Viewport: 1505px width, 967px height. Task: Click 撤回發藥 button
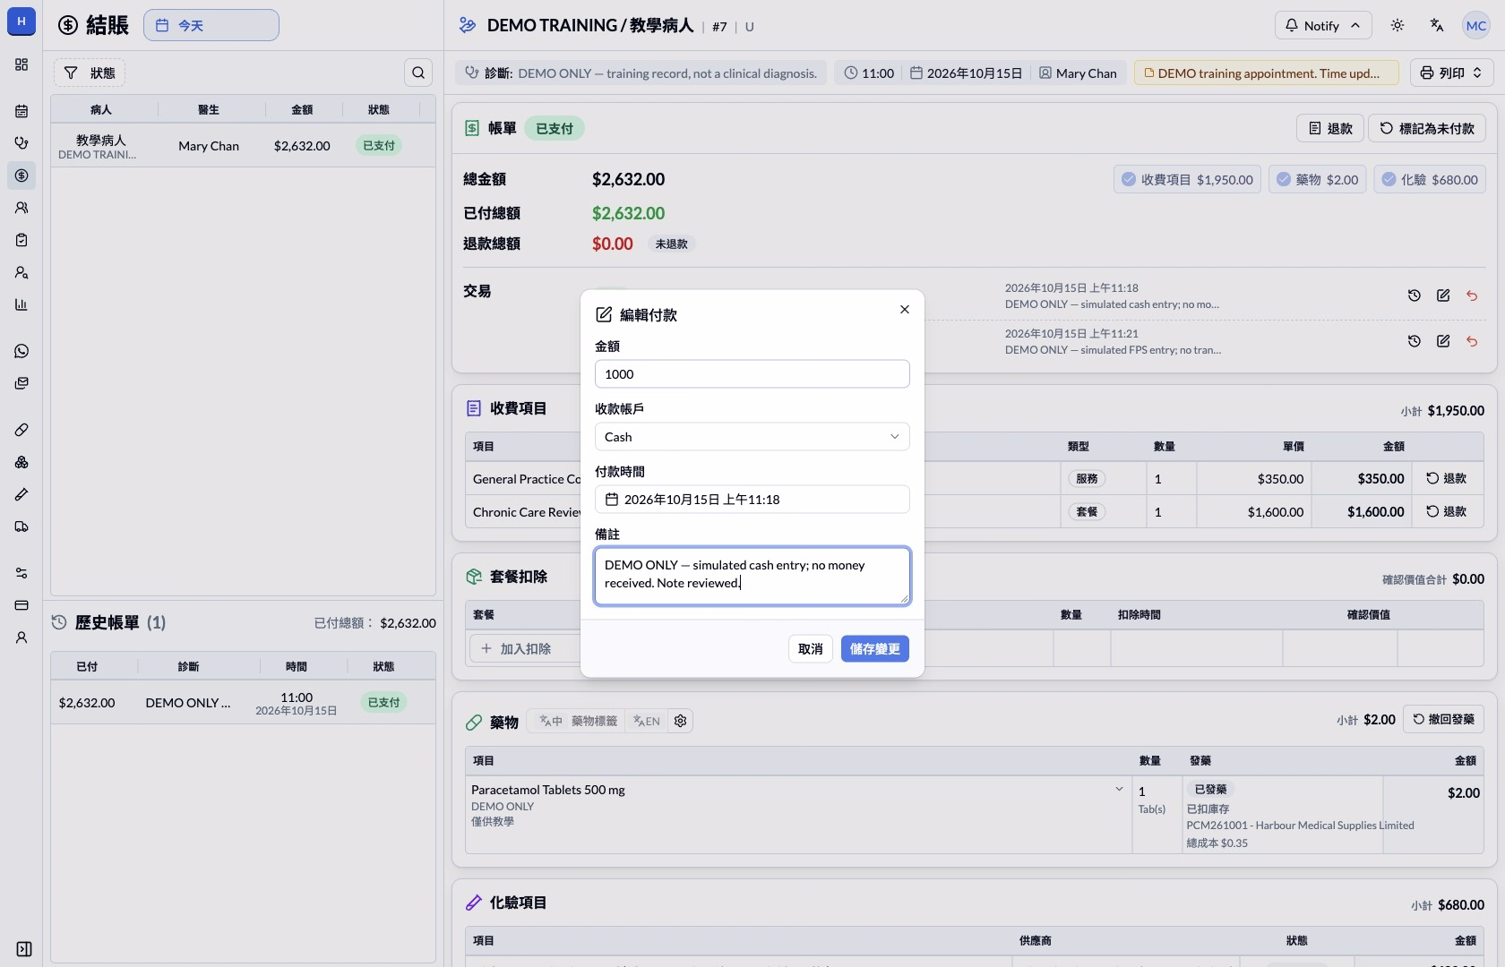(1443, 719)
